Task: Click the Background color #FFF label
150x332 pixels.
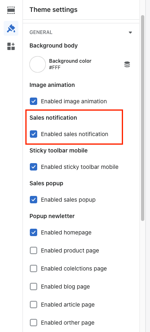Action: [70, 64]
